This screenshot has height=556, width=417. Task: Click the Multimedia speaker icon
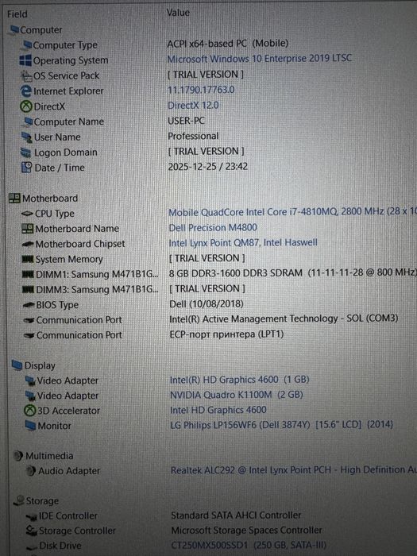[x=18, y=456]
